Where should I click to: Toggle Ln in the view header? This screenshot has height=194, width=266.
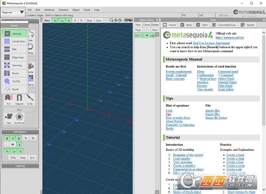(62, 20)
